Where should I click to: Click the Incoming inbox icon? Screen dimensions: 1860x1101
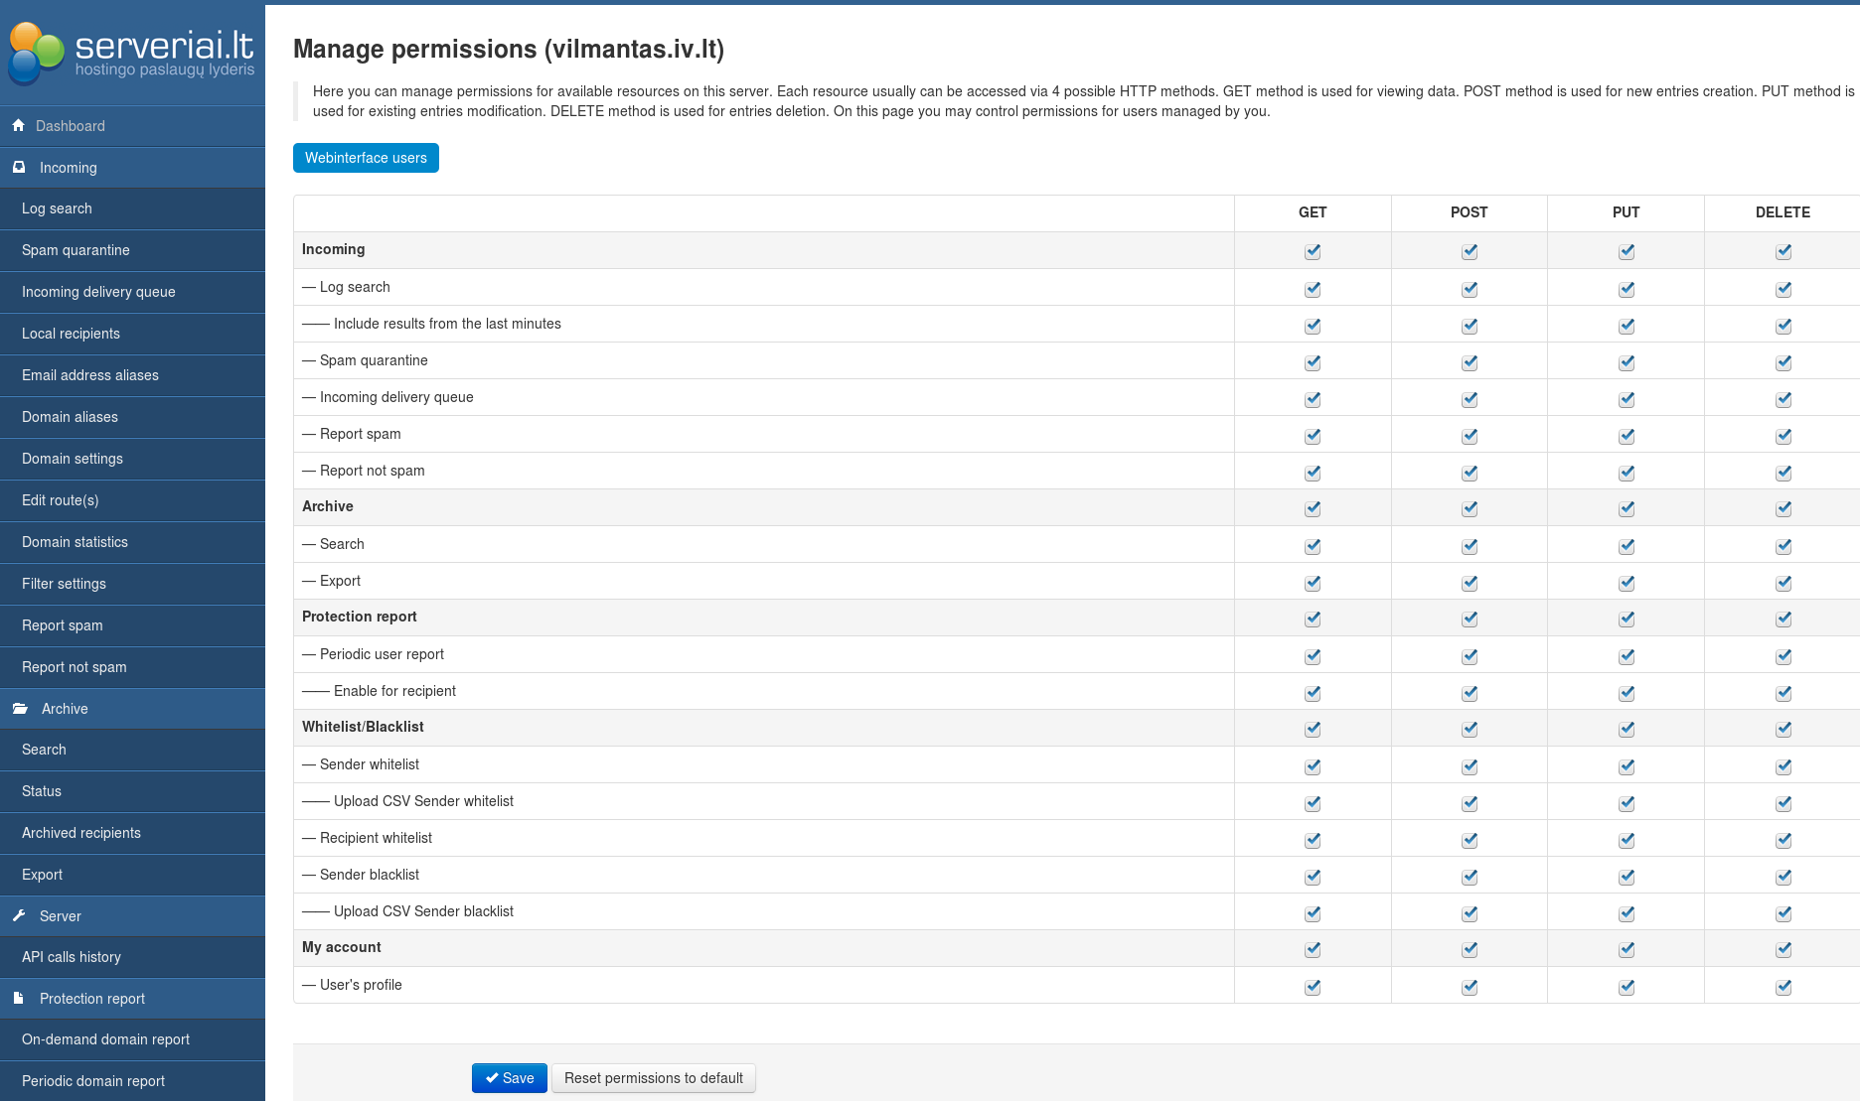click(x=19, y=168)
